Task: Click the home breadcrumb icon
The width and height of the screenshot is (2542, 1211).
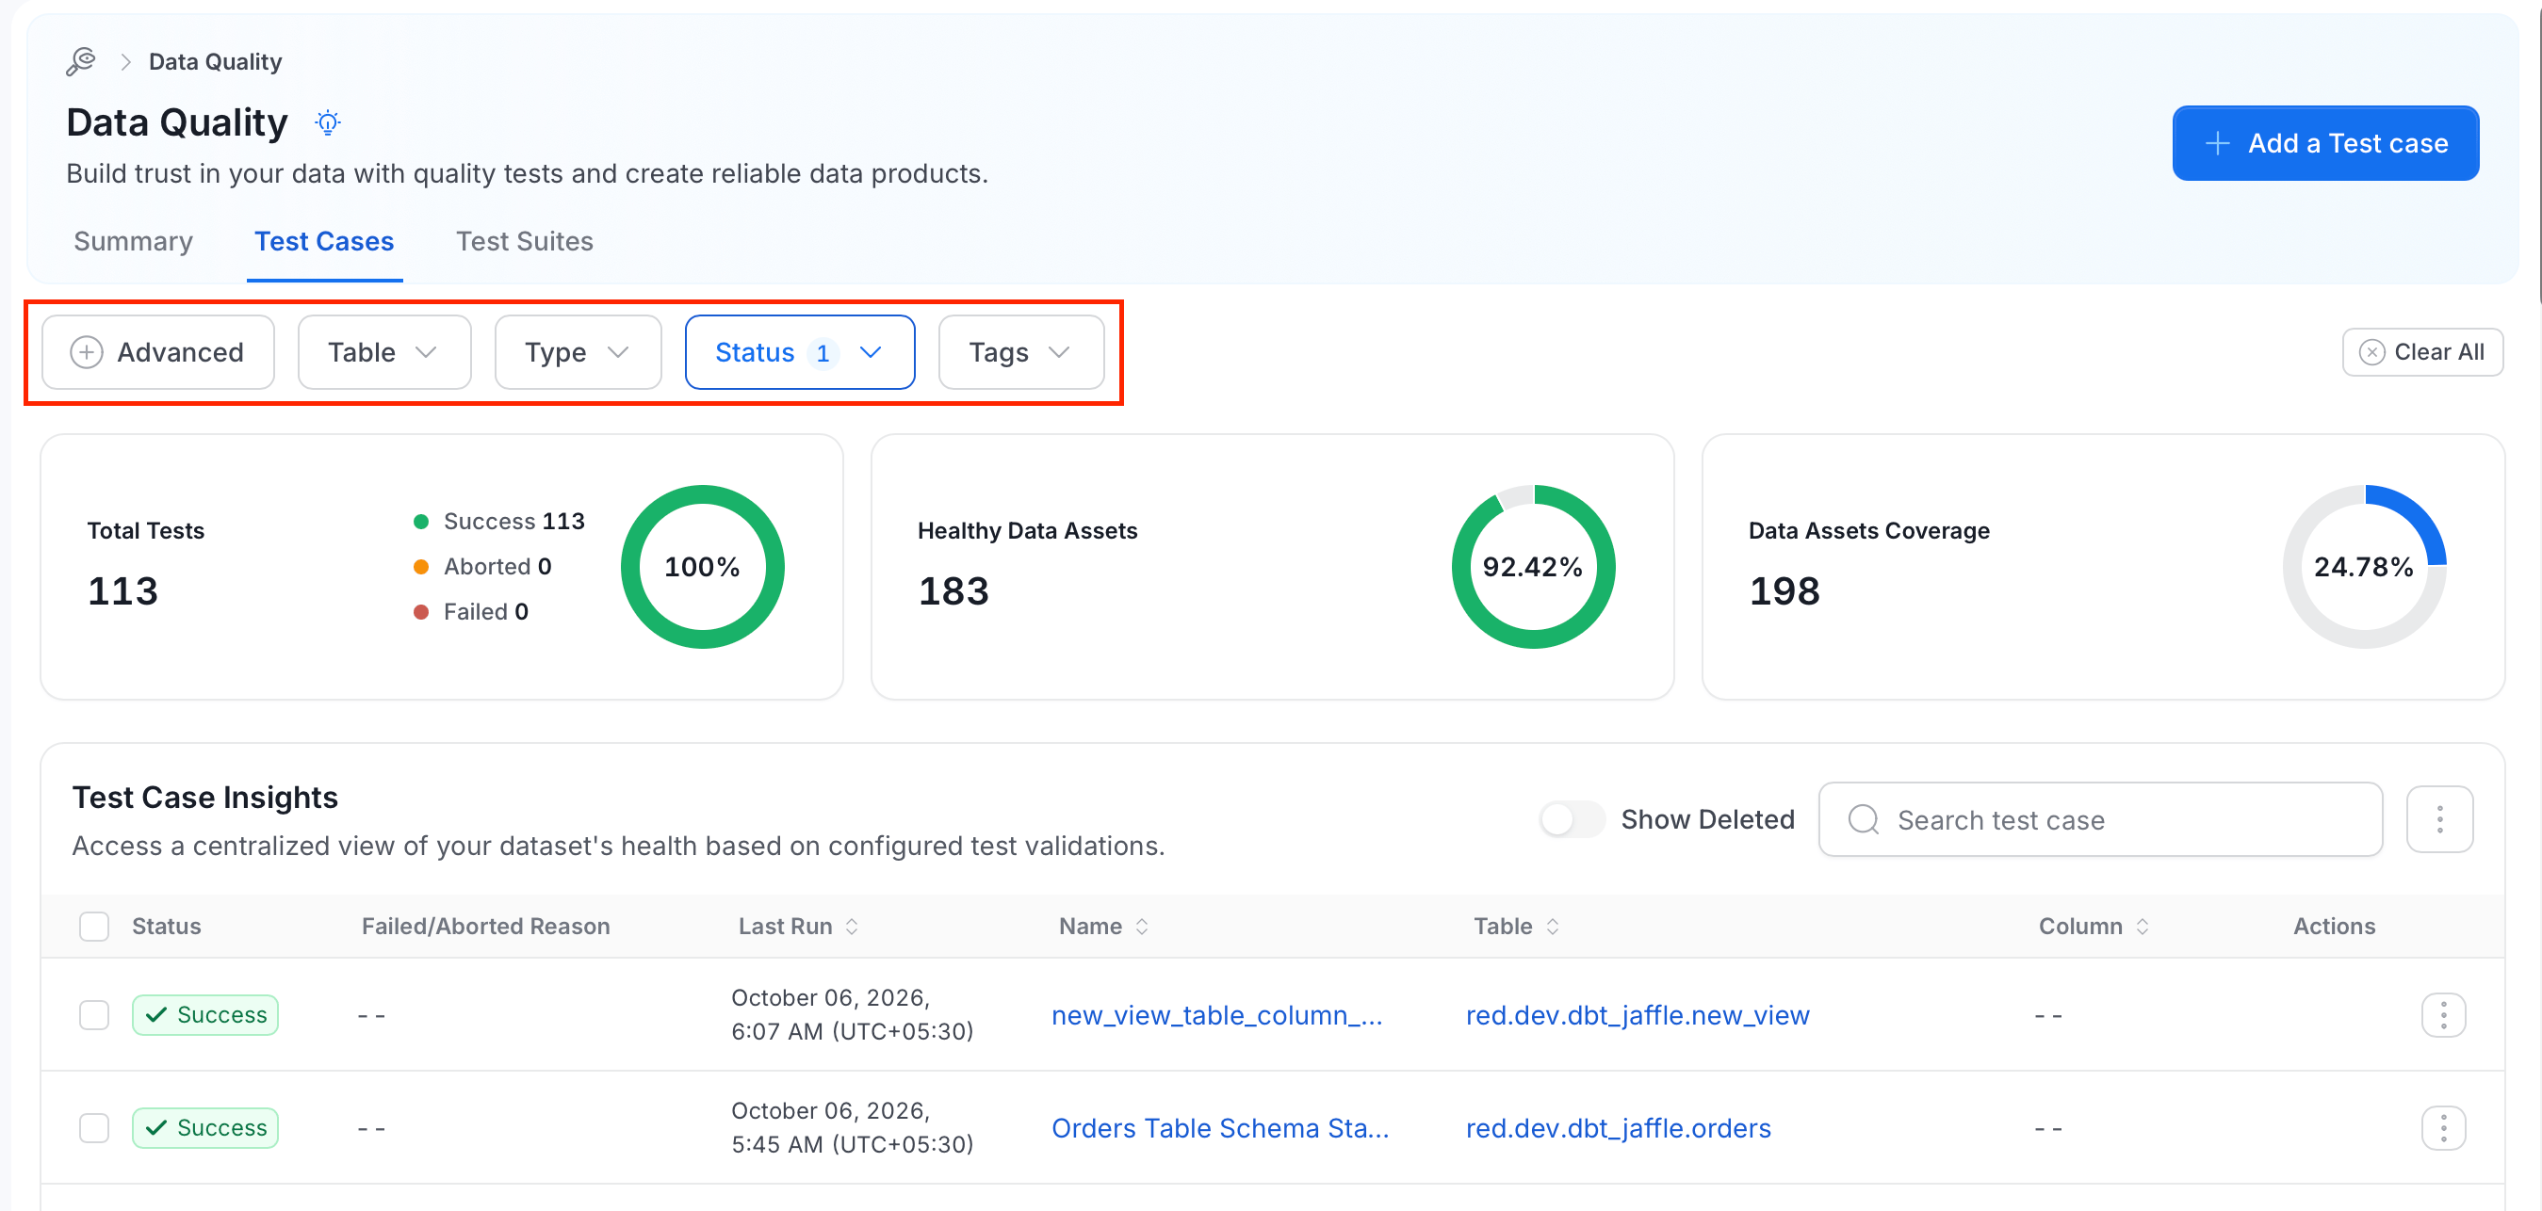Action: 81,61
